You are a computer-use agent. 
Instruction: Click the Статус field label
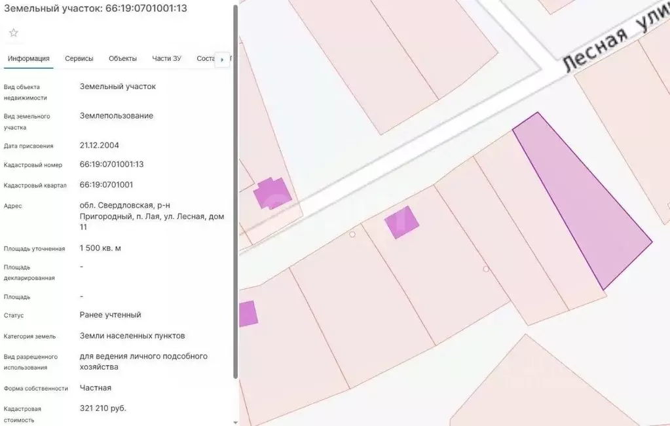[14, 316]
